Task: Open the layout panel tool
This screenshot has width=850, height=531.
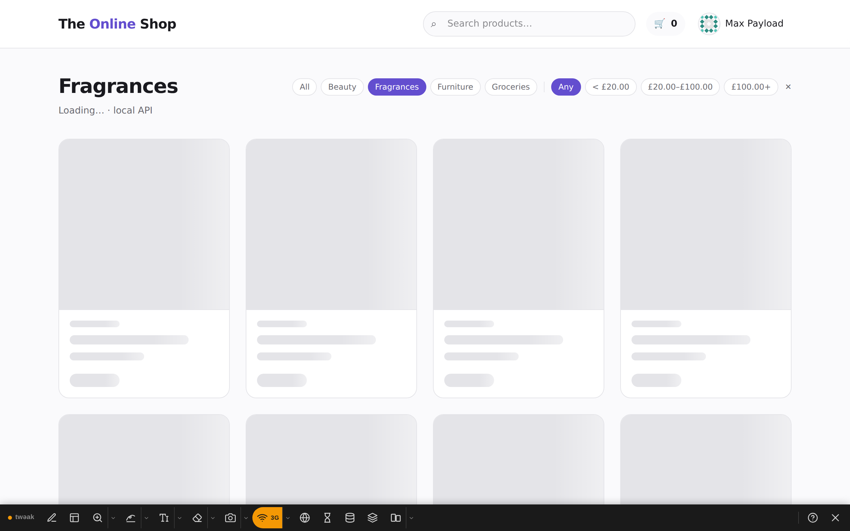Action: tap(74, 518)
